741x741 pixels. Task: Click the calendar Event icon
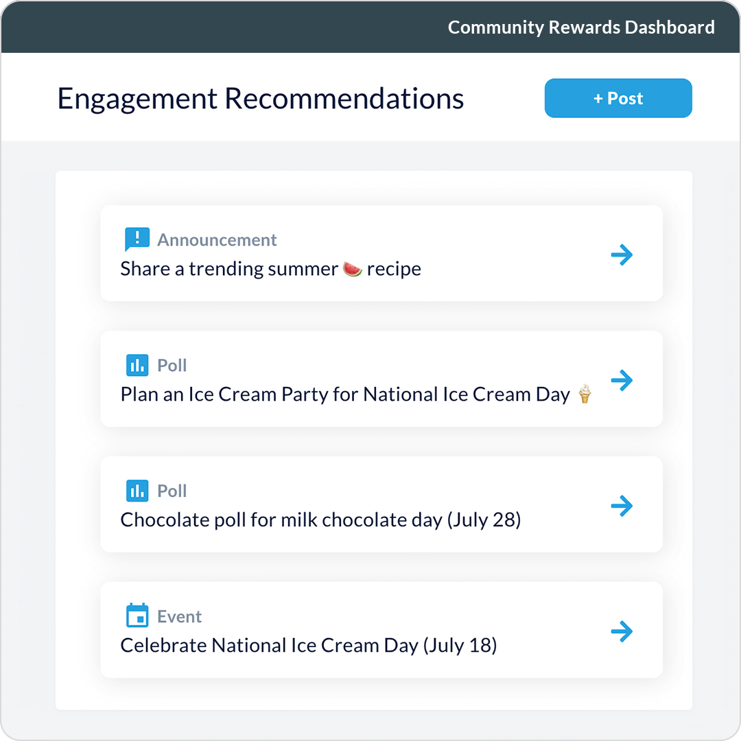[137, 616]
